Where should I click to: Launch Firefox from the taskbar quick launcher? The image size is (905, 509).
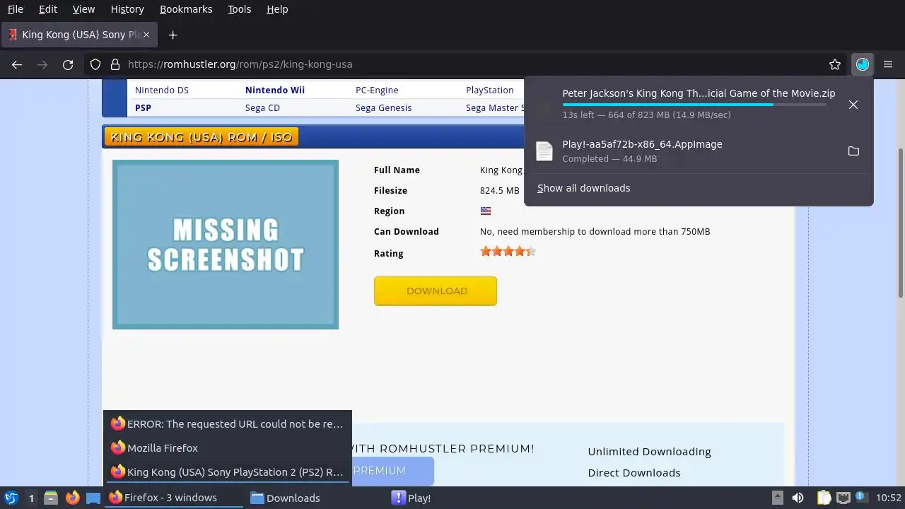(72, 498)
